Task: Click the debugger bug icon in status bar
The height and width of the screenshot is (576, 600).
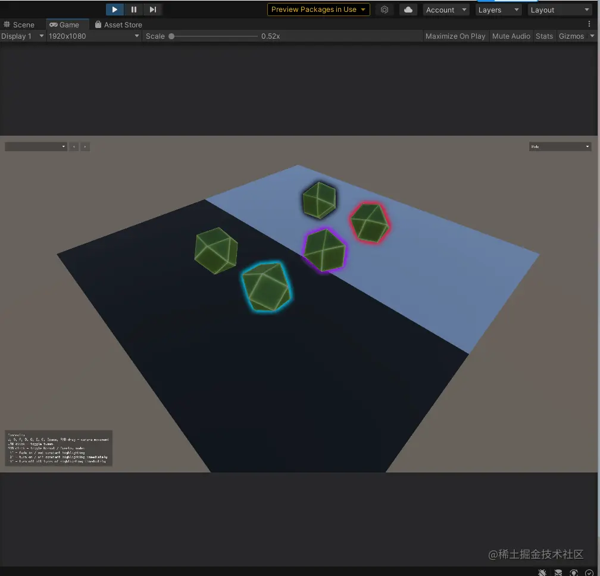Action: [542, 572]
